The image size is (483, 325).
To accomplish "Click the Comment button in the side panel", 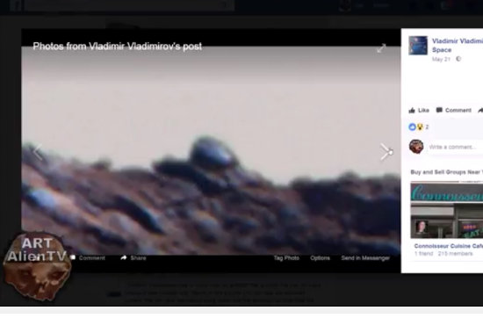I will coord(454,110).
